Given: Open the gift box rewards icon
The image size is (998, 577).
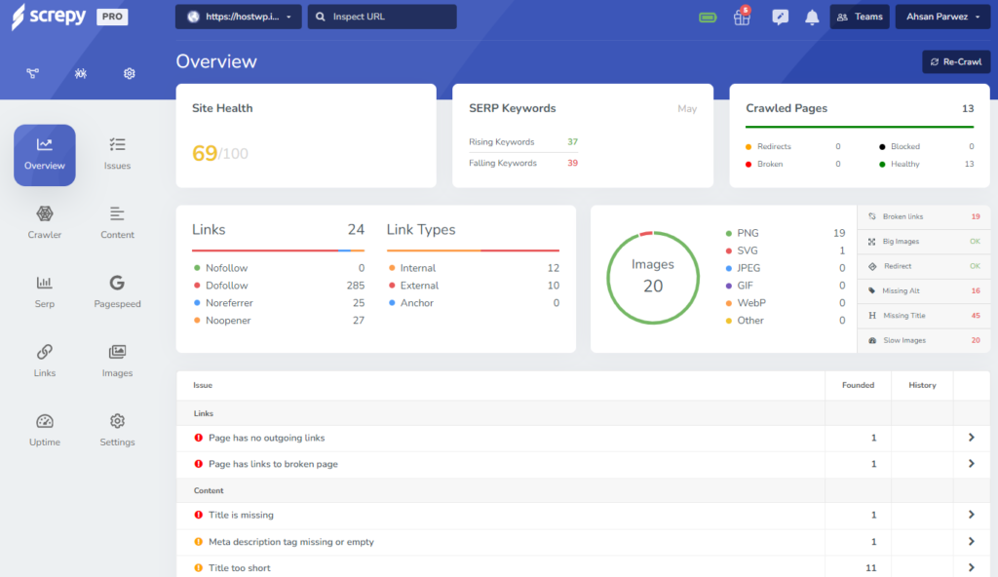Looking at the screenshot, I should pos(743,17).
